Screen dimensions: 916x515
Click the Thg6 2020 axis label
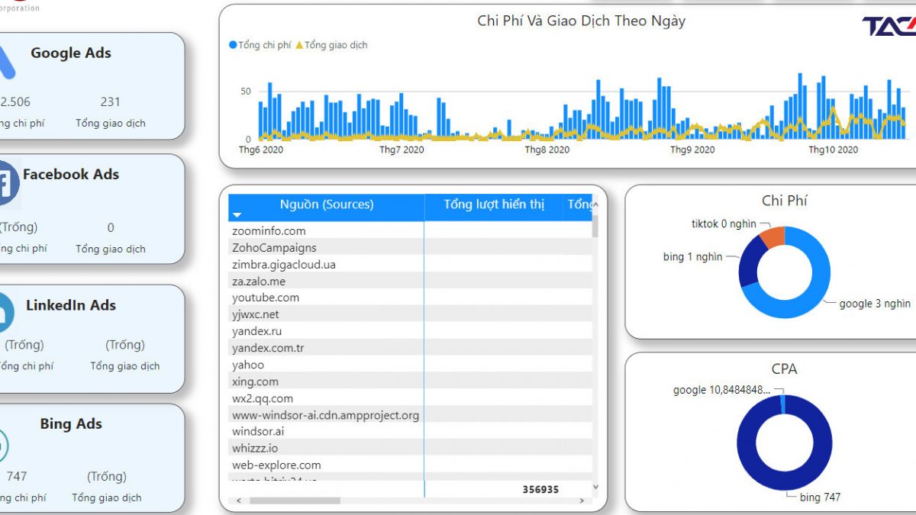pos(261,150)
